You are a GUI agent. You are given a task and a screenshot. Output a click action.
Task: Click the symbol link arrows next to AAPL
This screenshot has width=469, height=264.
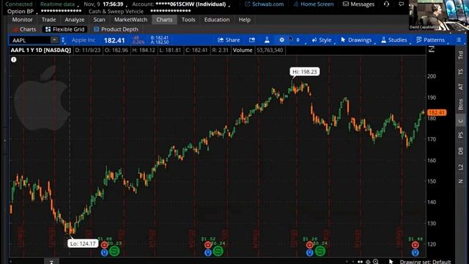click(63, 40)
